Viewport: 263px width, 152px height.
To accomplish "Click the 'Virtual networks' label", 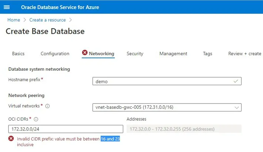I will pyautogui.click(x=24, y=106).
